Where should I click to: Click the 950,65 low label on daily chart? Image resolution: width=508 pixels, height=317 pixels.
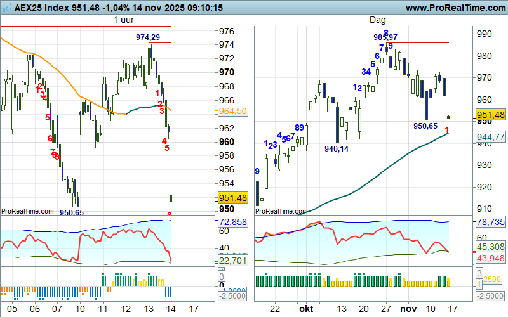[x=425, y=126]
